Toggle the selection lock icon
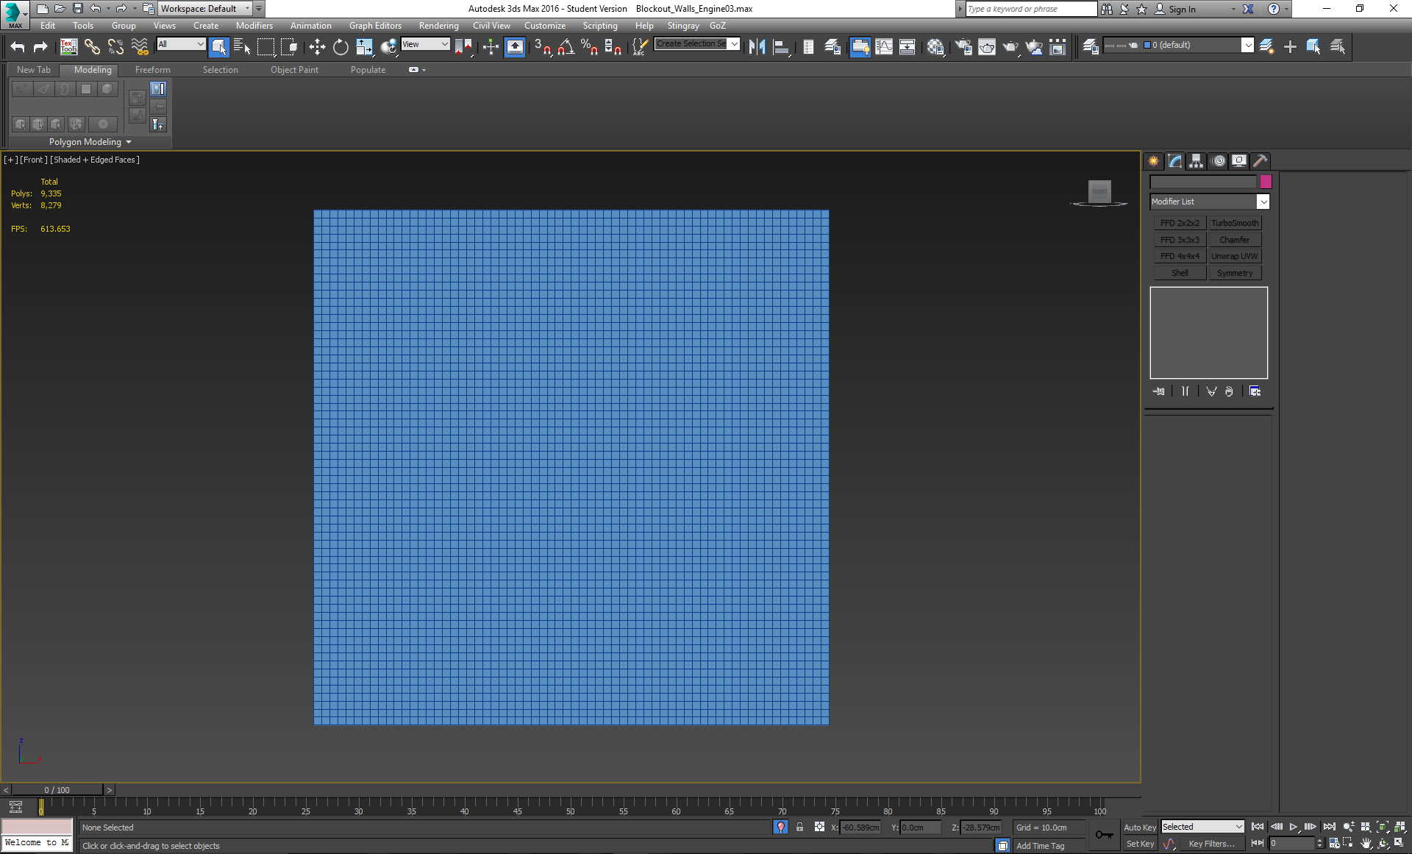1412x854 pixels. [799, 828]
